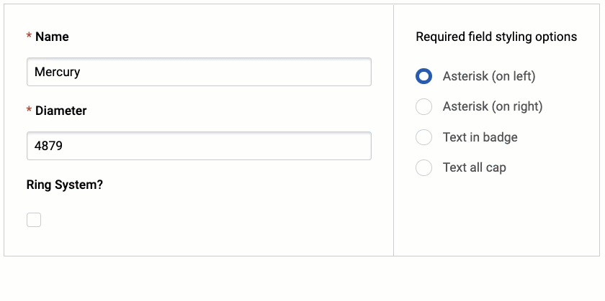The image size is (605, 301).
Task: Place cursor on the 4879 value
Action: pos(49,146)
